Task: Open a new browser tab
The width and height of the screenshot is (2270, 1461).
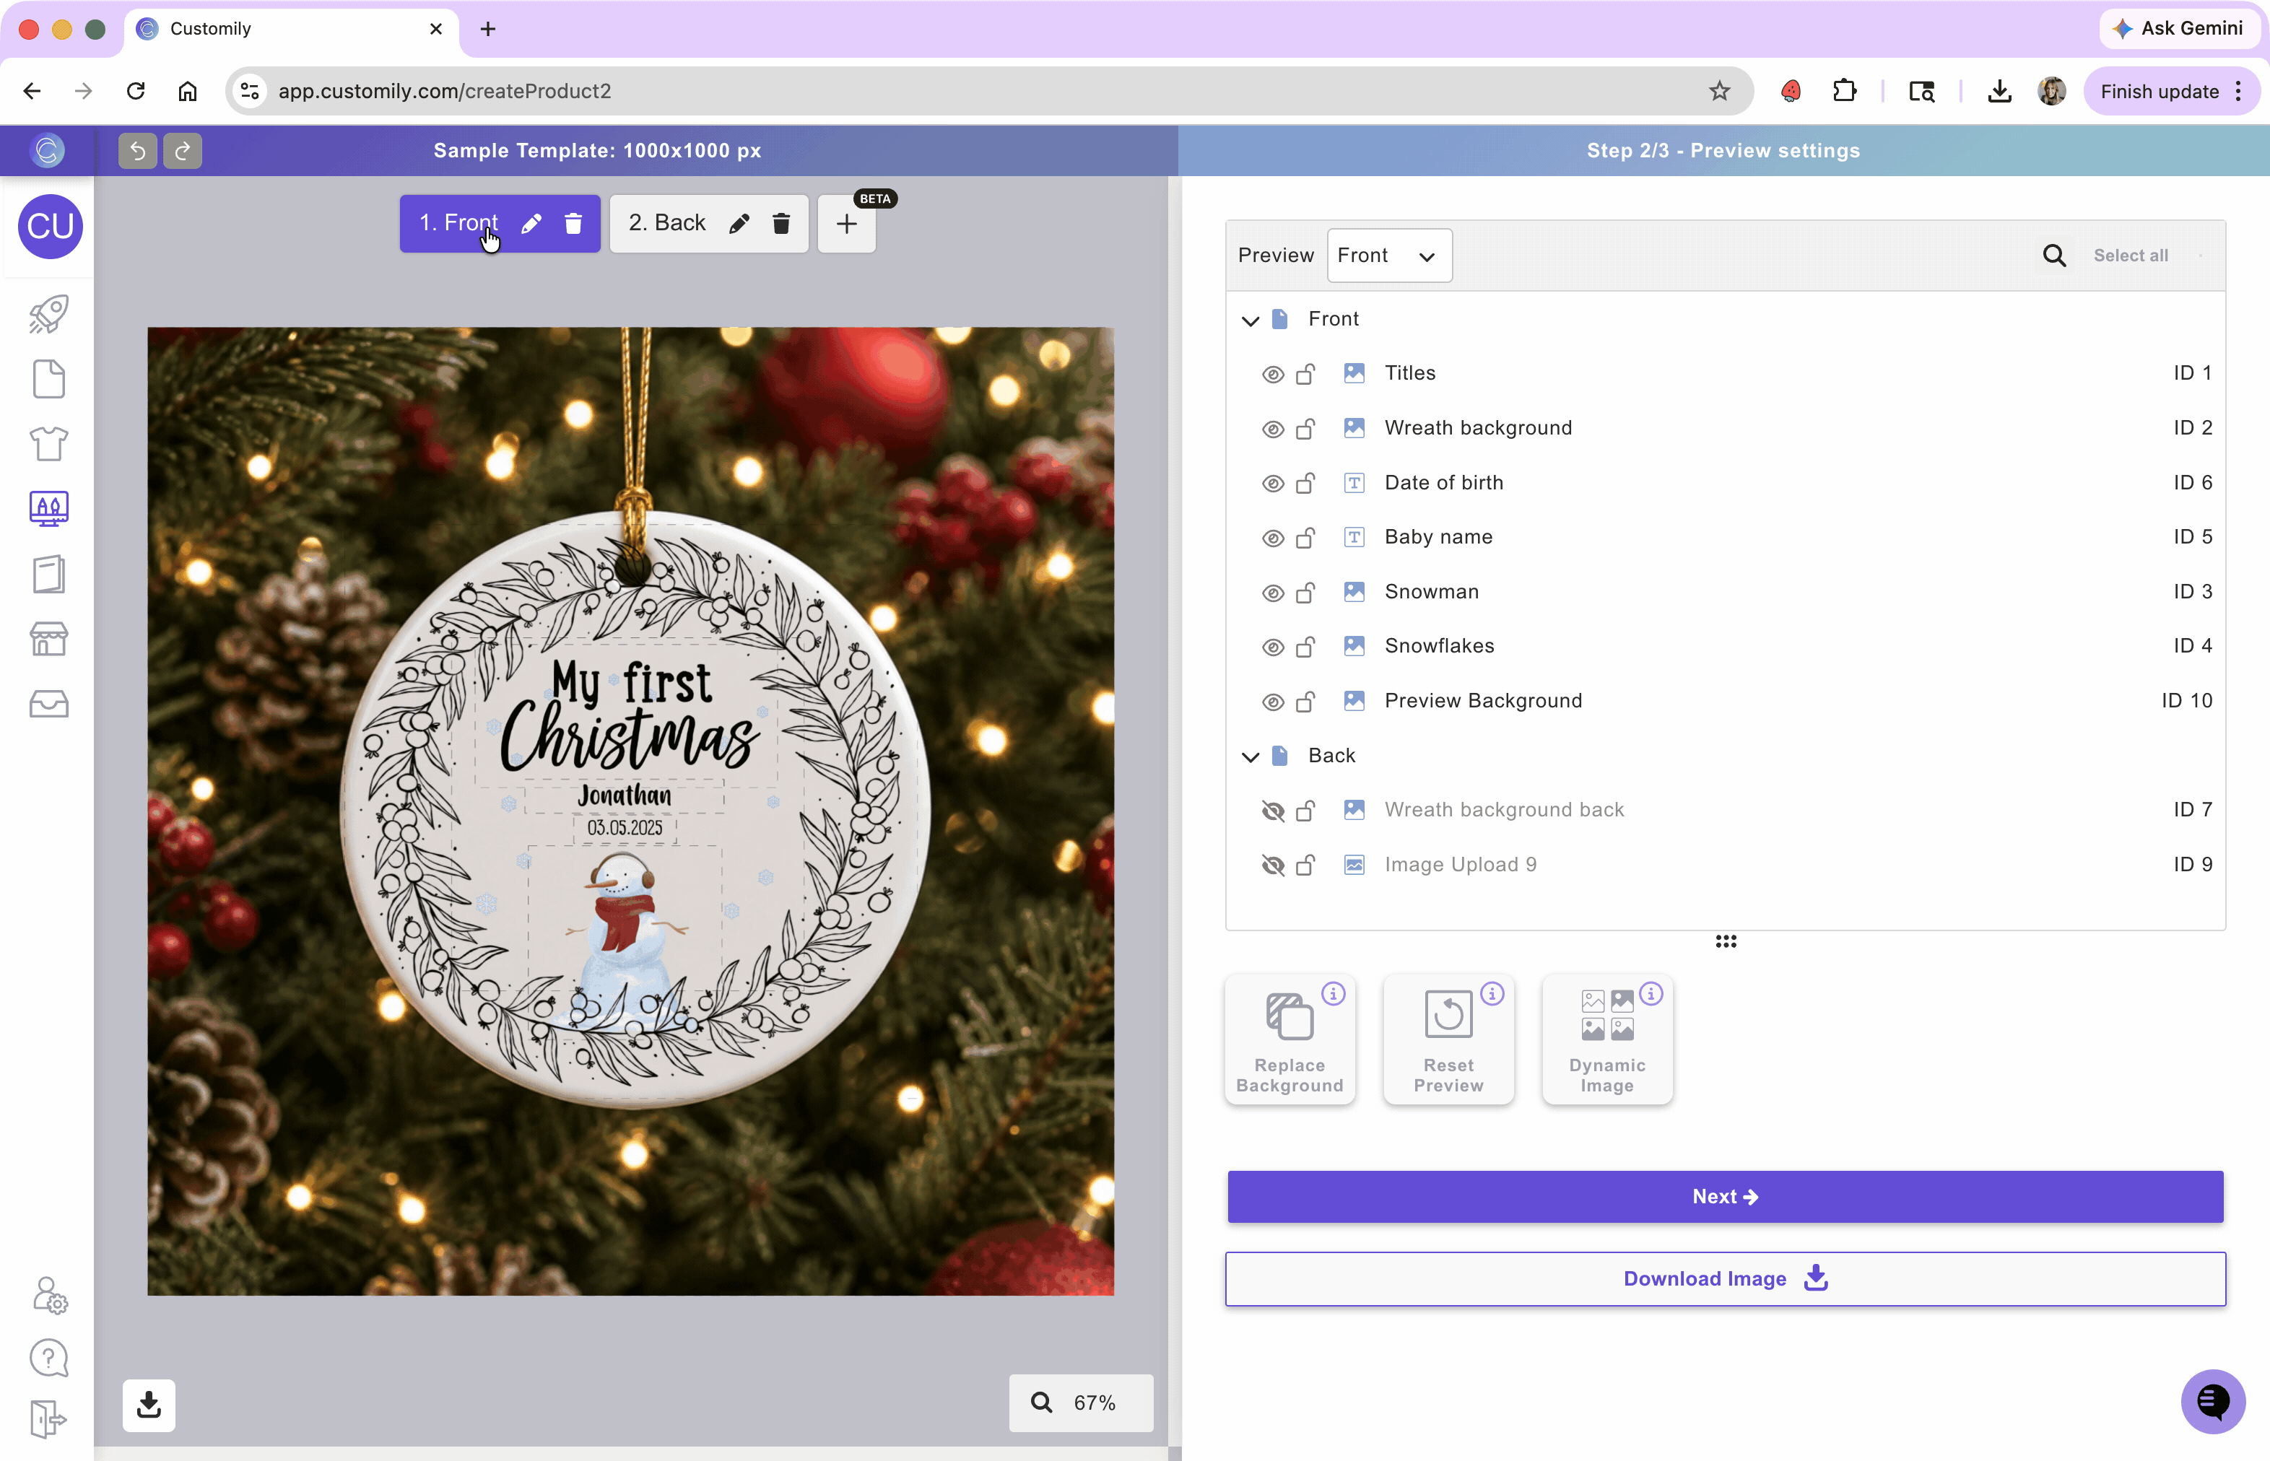Action: pos(488,30)
